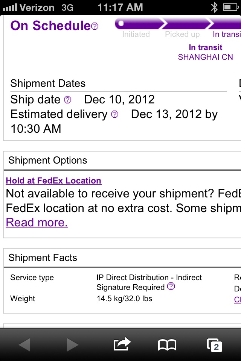Tap the battery indicator in status bar

tap(230, 7)
